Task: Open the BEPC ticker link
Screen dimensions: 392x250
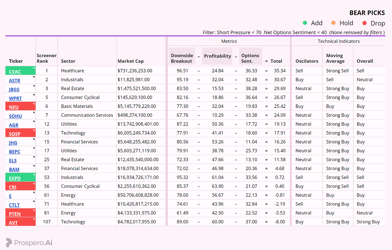Action: tap(15, 152)
